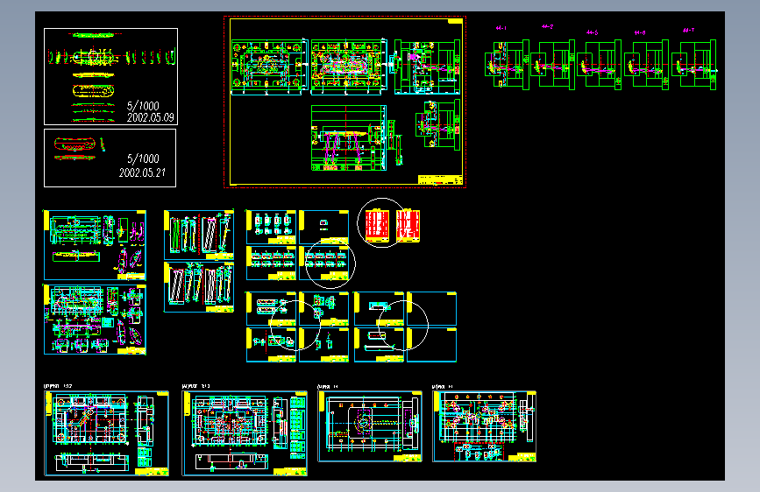Open the small sheet with four parts in two rows
This screenshot has width=760, height=492.
[x=271, y=227]
